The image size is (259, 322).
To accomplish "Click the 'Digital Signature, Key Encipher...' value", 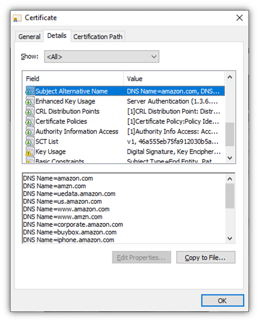I will (173, 152).
